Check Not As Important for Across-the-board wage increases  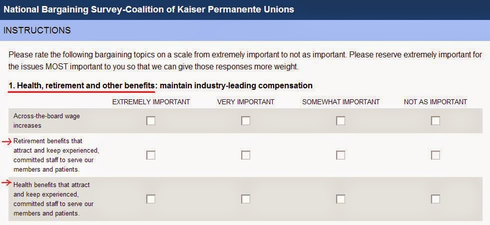click(436, 121)
